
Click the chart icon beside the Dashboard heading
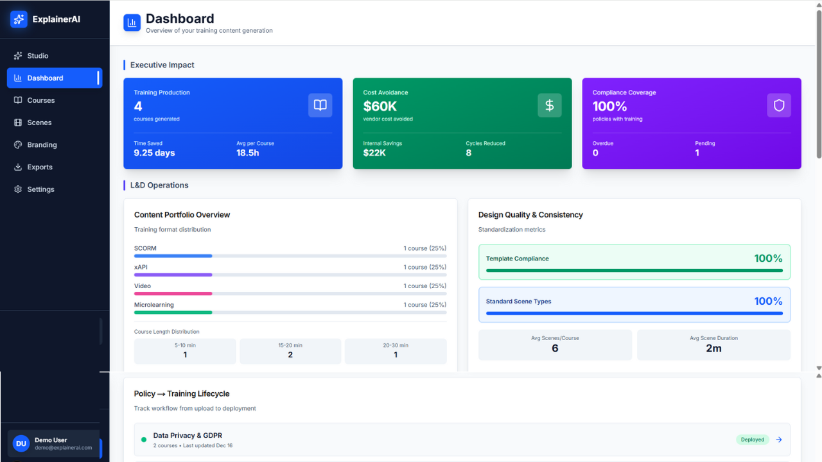tap(132, 22)
